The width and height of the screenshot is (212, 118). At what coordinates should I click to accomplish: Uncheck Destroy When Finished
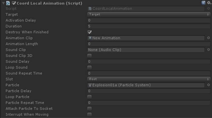point(89,32)
